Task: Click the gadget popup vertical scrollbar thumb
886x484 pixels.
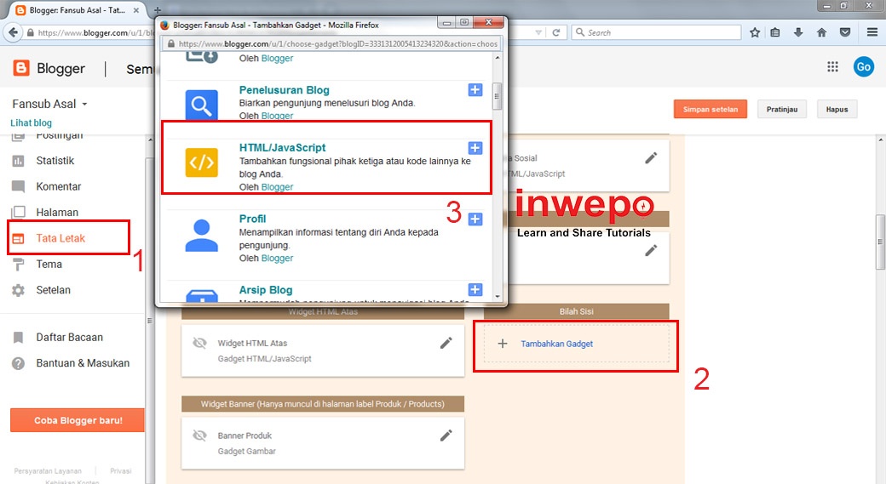Action: (x=497, y=96)
